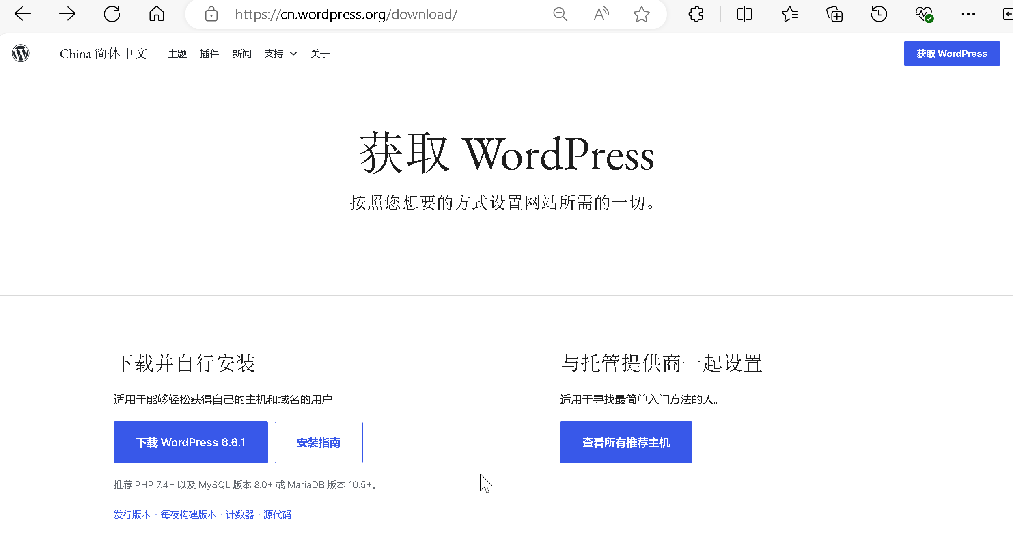
Task: Click the browser back arrow
Action: (22, 14)
